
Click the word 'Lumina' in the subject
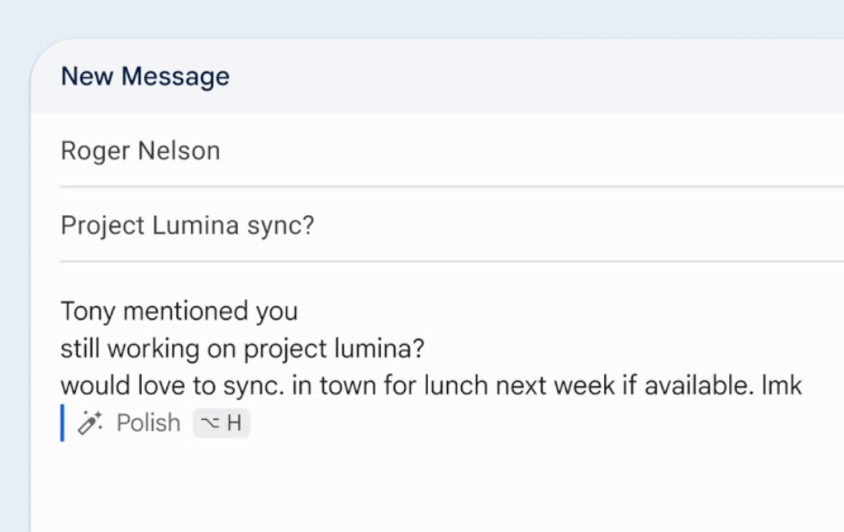195,225
